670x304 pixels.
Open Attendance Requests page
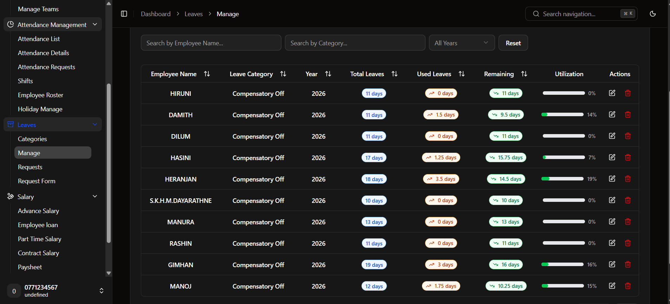(x=46, y=67)
